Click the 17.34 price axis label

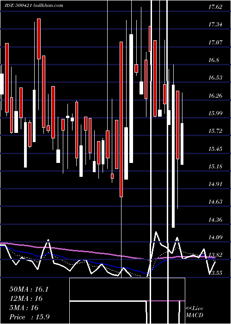tap(215, 25)
